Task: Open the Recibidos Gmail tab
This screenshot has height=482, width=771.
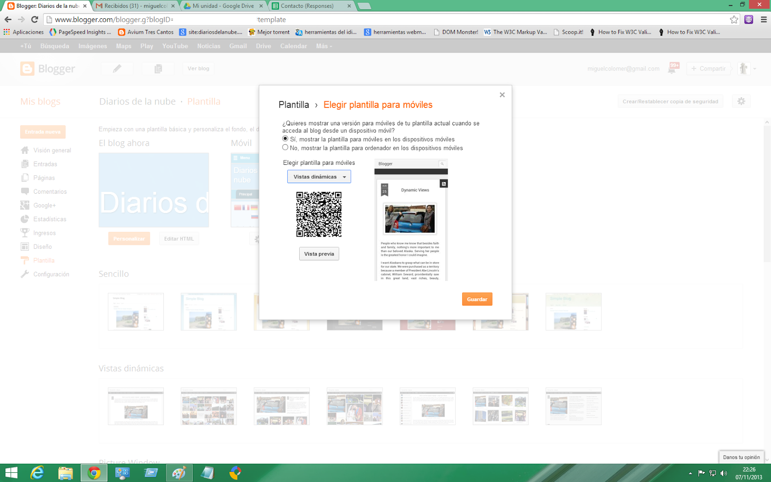Action: click(x=136, y=6)
